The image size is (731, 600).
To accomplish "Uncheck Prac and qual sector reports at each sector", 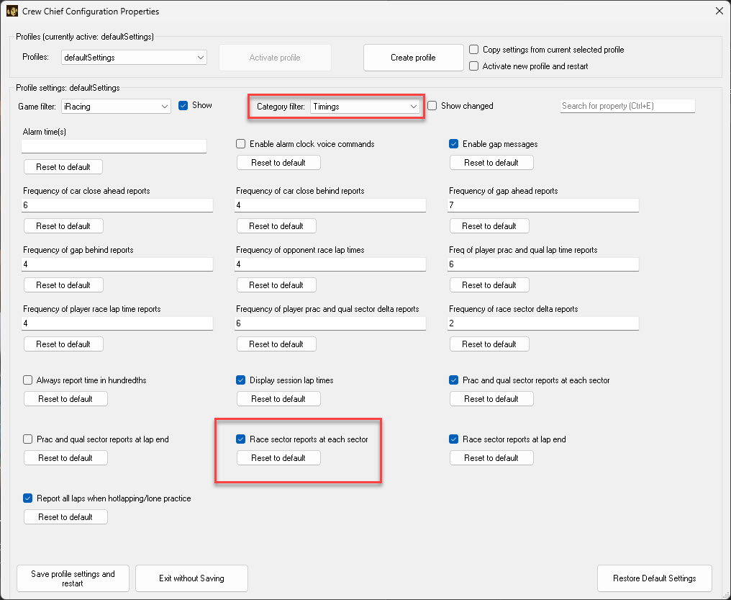I will tap(453, 380).
